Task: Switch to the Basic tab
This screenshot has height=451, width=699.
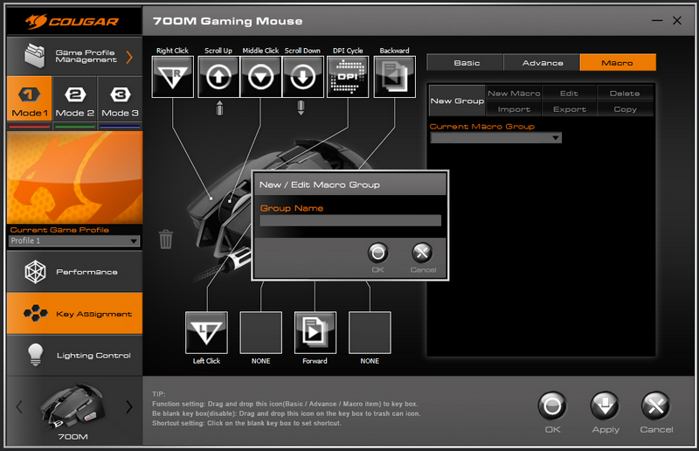Action: (x=467, y=62)
